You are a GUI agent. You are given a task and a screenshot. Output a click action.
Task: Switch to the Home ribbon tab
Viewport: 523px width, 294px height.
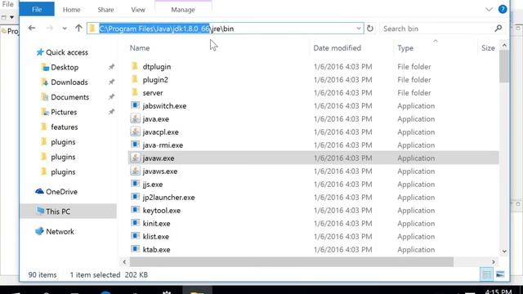pyautogui.click(x=71, y=10)
